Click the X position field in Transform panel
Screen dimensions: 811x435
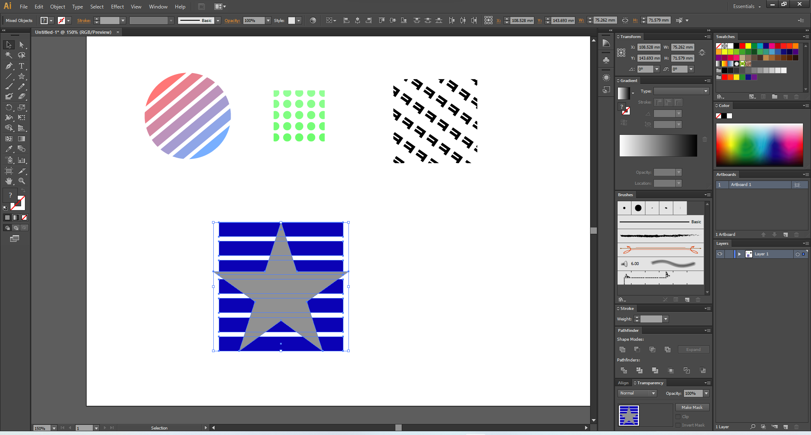649,47
